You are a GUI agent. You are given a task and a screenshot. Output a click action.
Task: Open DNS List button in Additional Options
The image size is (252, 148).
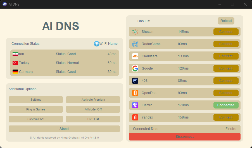(93, 119)
